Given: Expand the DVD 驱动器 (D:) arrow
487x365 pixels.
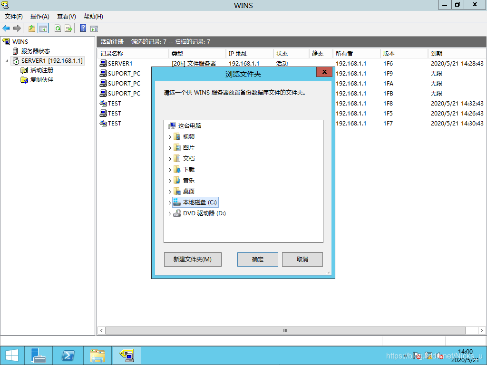Looking at the screenshot, I should tap(170, 213).
